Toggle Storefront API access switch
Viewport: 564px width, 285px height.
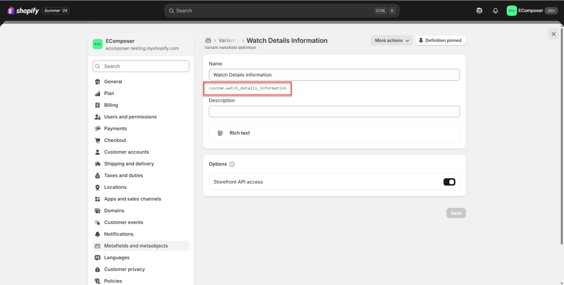[x=449, y=182]
